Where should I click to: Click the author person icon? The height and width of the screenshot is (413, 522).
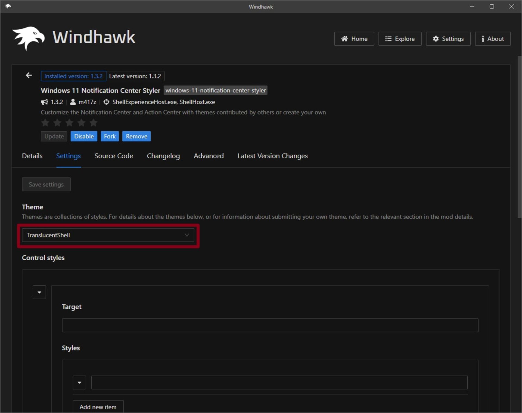tap(73, 102)
